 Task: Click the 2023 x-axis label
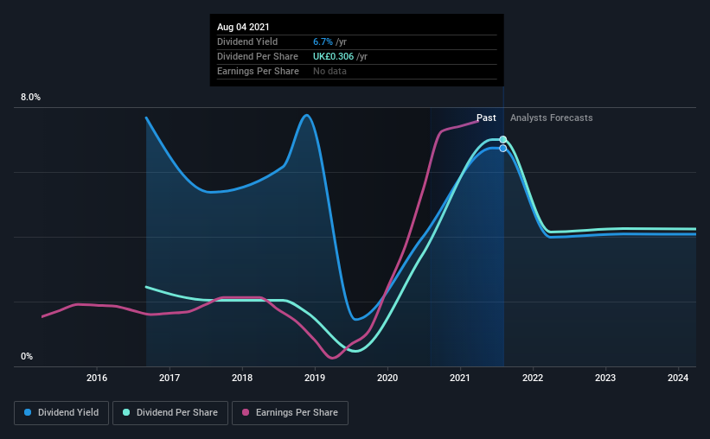605,378
